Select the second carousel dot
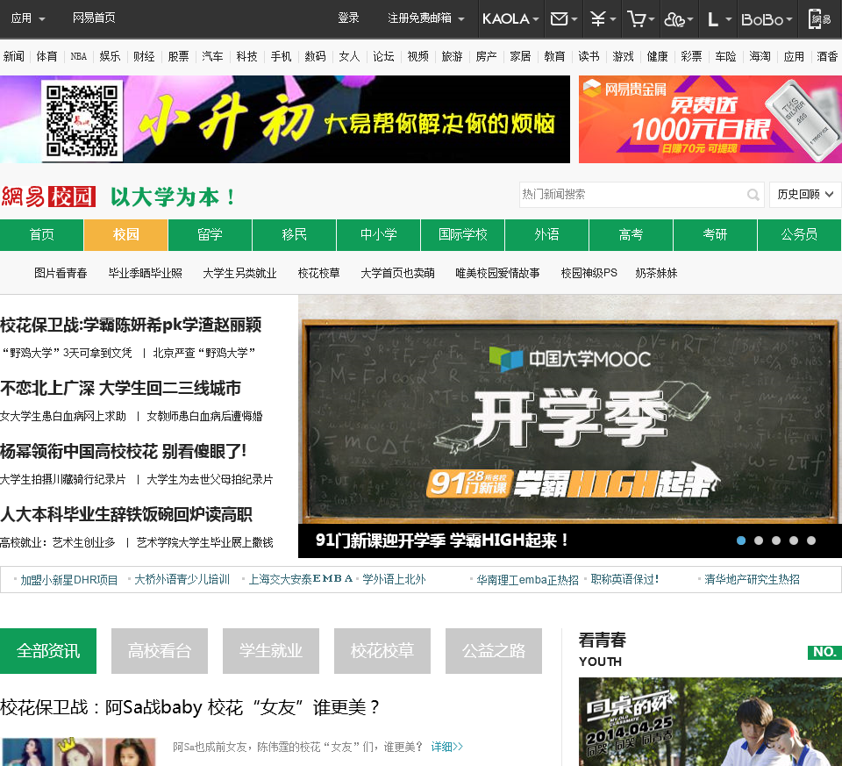Screen dimensions: 842x766 point(758,540)
